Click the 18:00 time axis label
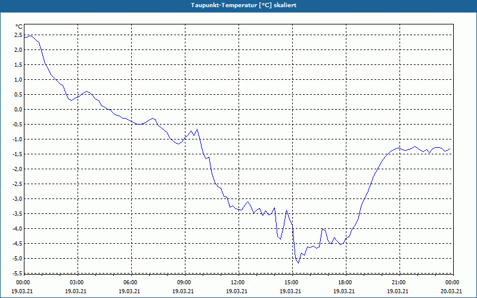Viewport: 477px width, 298px height. point(345,283)
